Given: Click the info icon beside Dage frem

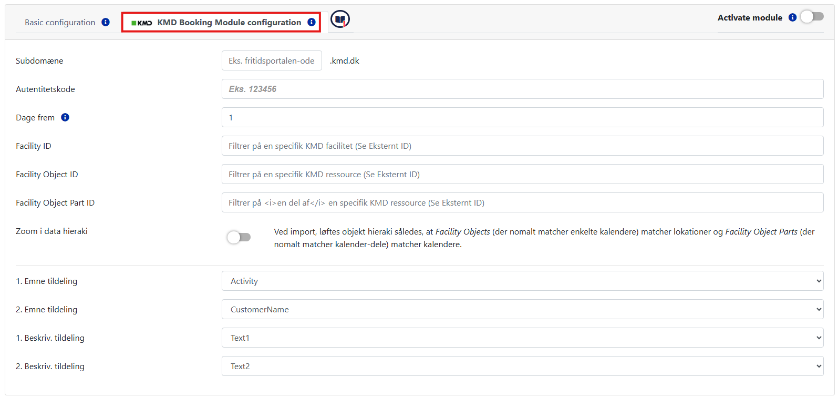Looking at the screenshot, I should [x=65, y=117].
